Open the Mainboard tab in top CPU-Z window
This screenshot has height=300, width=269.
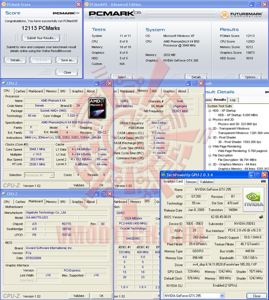point(35,91)
